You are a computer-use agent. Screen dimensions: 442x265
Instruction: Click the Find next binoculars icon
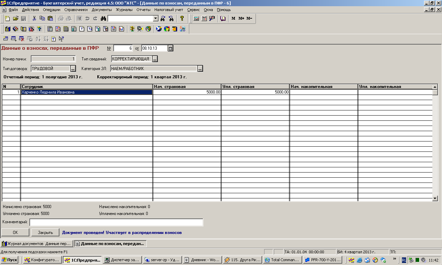click(163, 18)
